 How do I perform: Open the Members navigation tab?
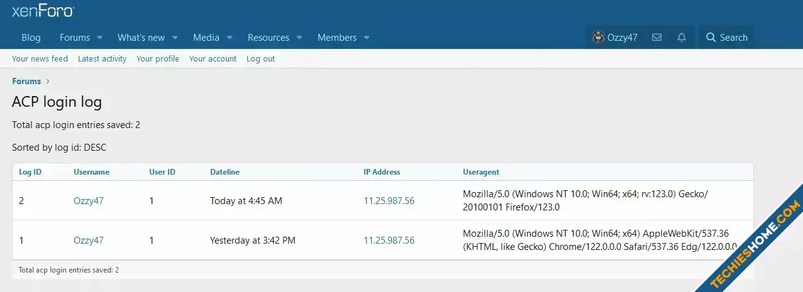pos(337,38)
